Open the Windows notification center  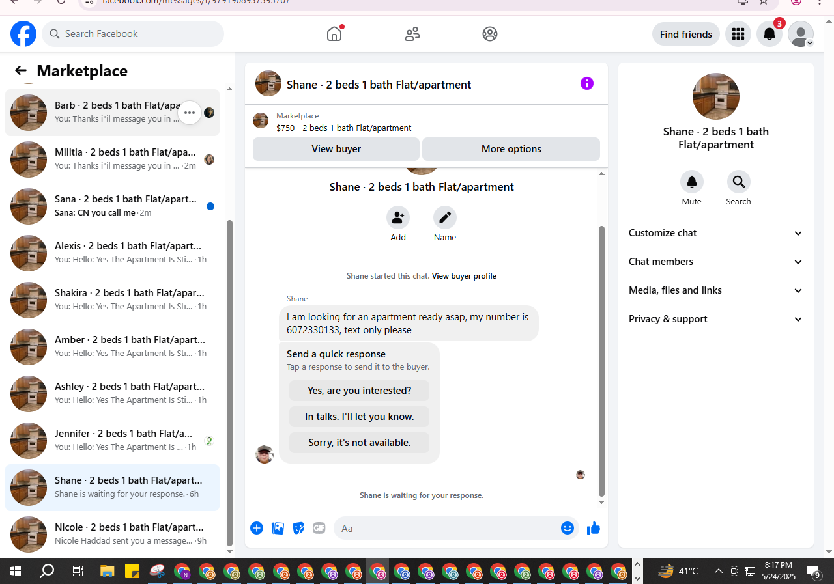point(814,572)
